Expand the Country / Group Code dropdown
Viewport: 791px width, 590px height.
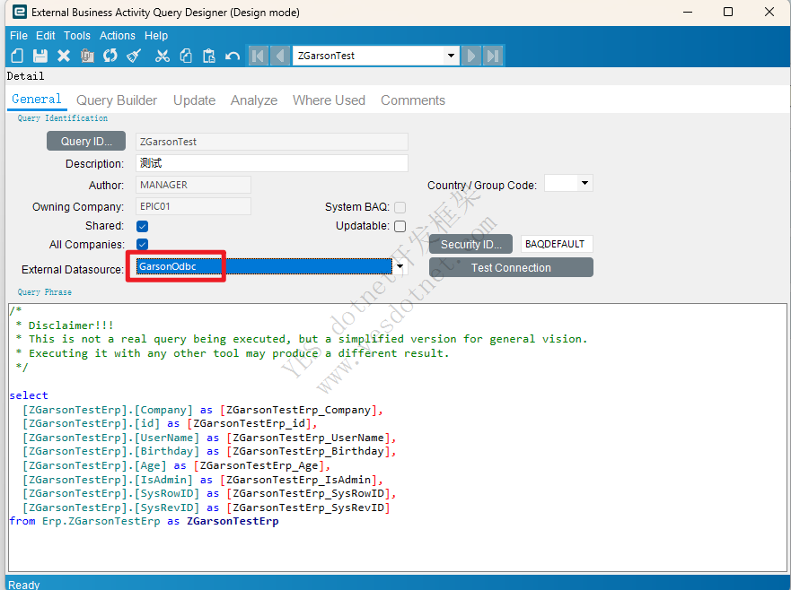coord(585,184)
